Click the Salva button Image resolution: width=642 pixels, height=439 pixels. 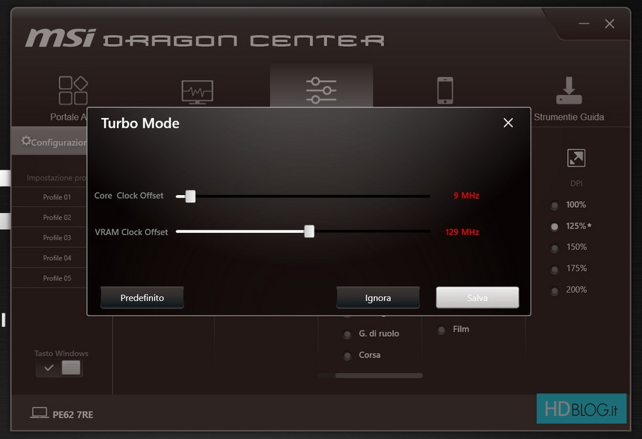(x=478, y=297)
